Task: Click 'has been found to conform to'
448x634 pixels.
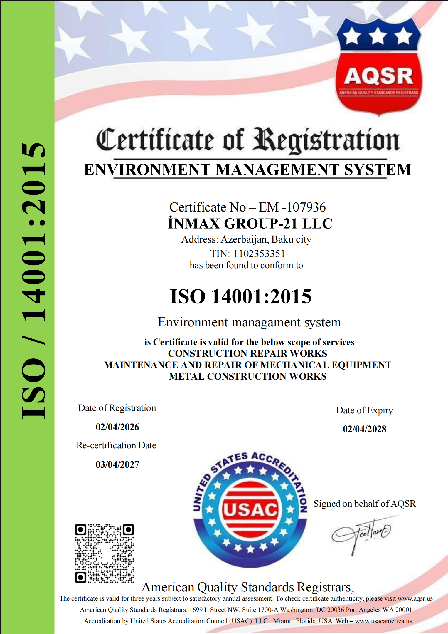Action: [x=246, y=265]
